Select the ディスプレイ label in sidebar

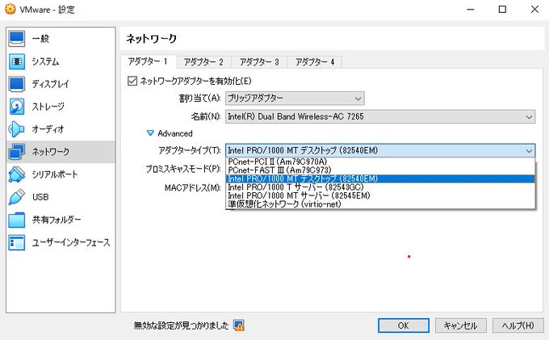(x=51, y=84)
